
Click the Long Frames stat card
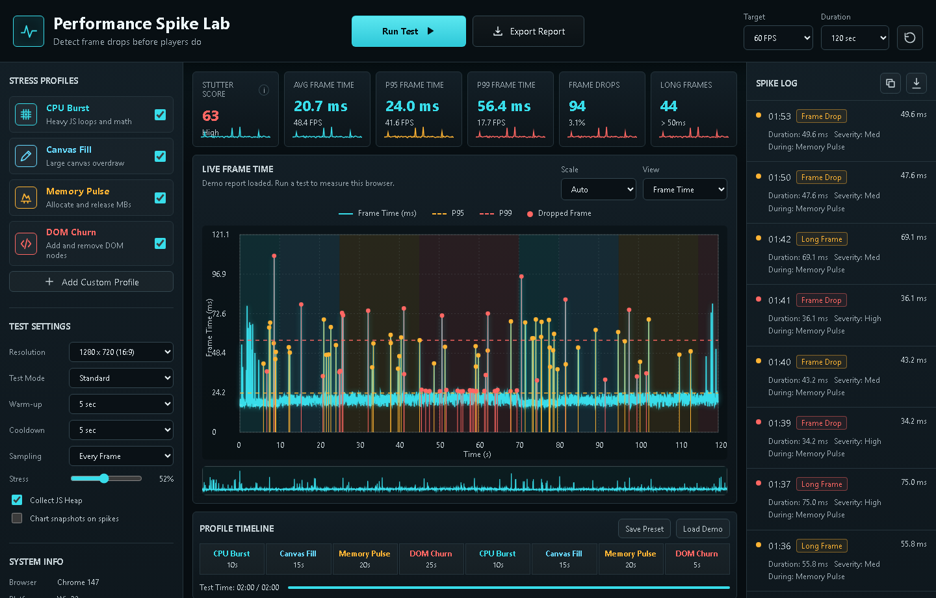(x=694, y=109)
